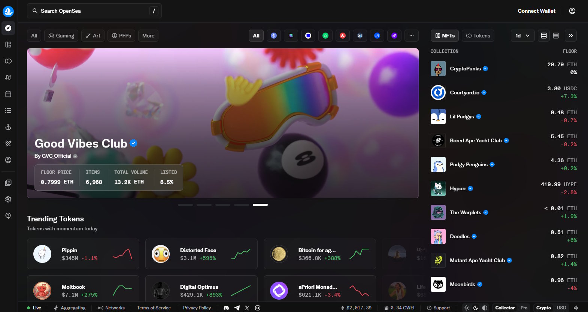Open the Good Vibes Club banner

coord(223,123)
